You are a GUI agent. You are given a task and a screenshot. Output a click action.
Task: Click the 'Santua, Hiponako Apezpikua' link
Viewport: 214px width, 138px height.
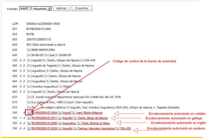click(96, 128)
